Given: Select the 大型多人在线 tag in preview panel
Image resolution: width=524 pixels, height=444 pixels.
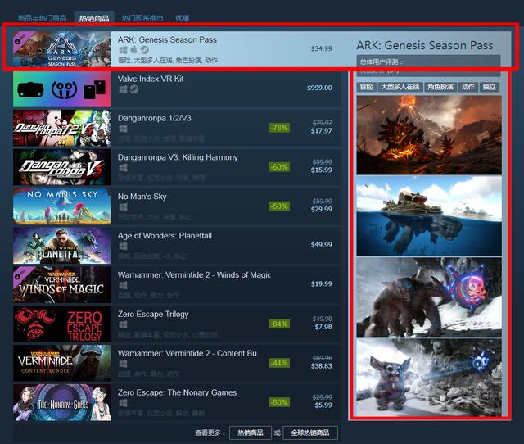Looking at the screenshot, I should (x=400, y=87).
